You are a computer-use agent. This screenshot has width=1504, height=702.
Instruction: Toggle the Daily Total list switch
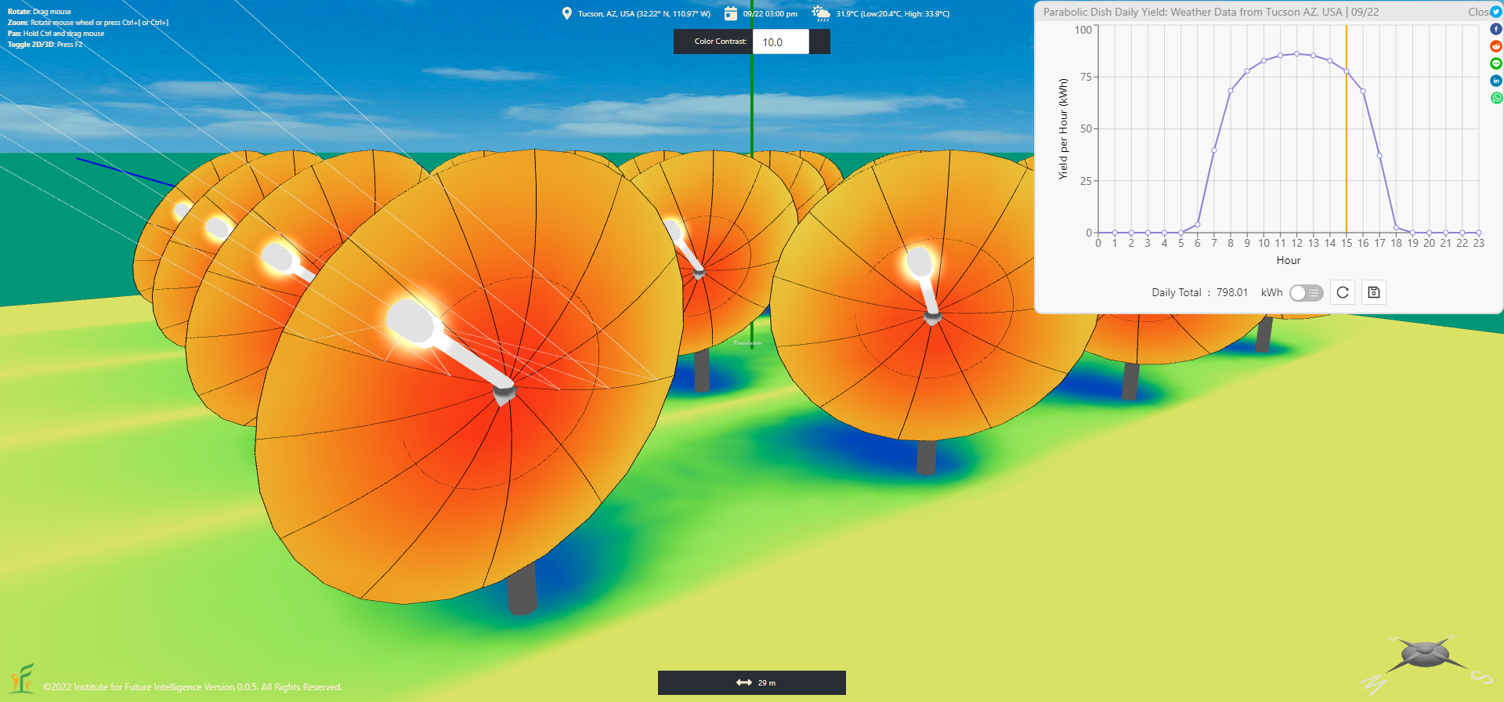coord(1306,292)
